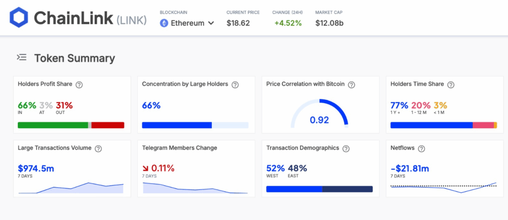Open help icon for Concentration by Large Holders

(235, 85)
